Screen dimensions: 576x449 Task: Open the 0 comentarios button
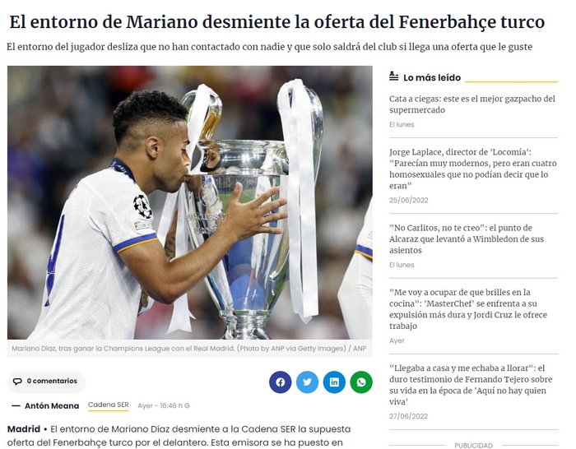[x=46, y=382]
